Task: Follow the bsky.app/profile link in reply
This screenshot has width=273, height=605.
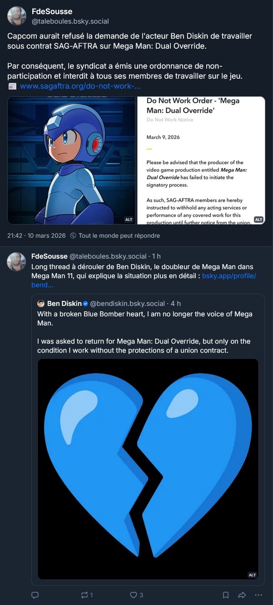Action: [229, 276]
